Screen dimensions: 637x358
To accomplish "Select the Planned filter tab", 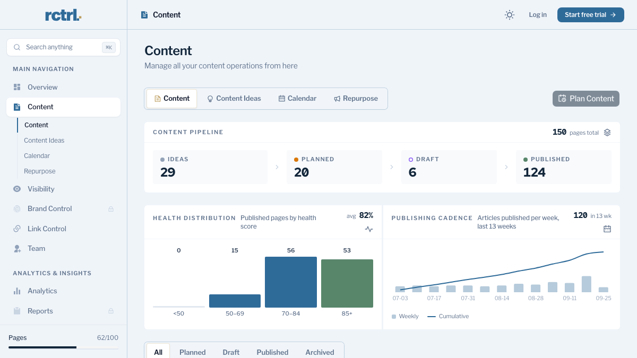I will (192, 352).
